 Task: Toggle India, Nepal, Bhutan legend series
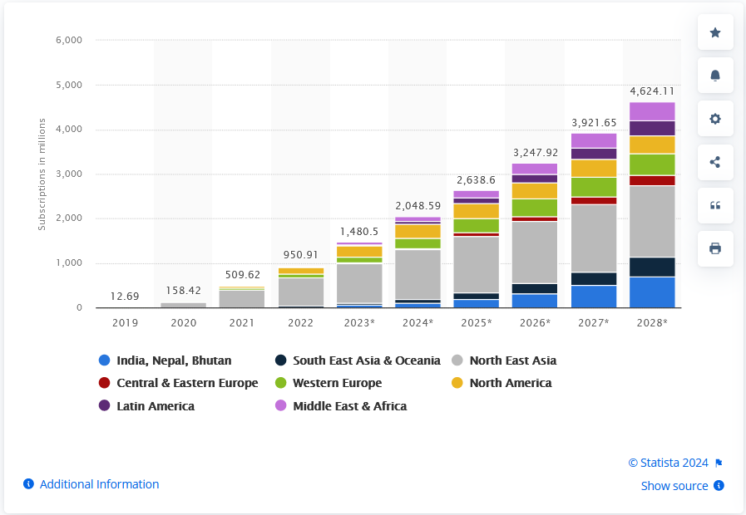174,360
